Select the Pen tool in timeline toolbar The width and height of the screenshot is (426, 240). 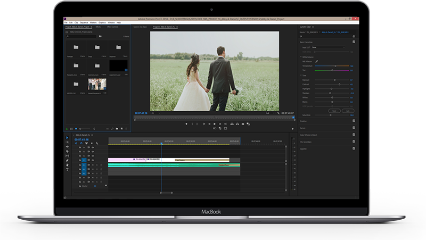pos(67,161)
